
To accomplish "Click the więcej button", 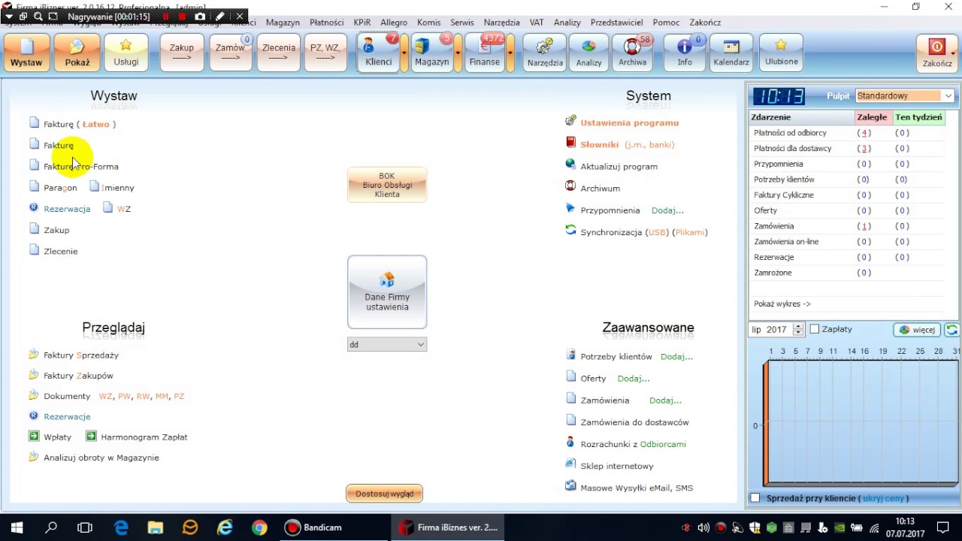I will (x=917, y=330).
